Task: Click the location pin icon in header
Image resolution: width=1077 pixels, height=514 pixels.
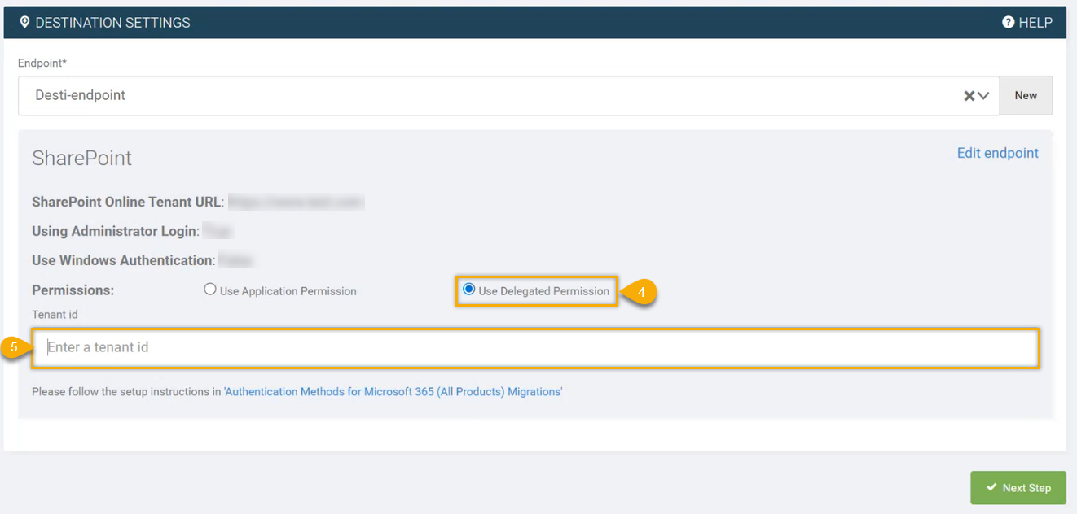Action: (x=24, y=22)
